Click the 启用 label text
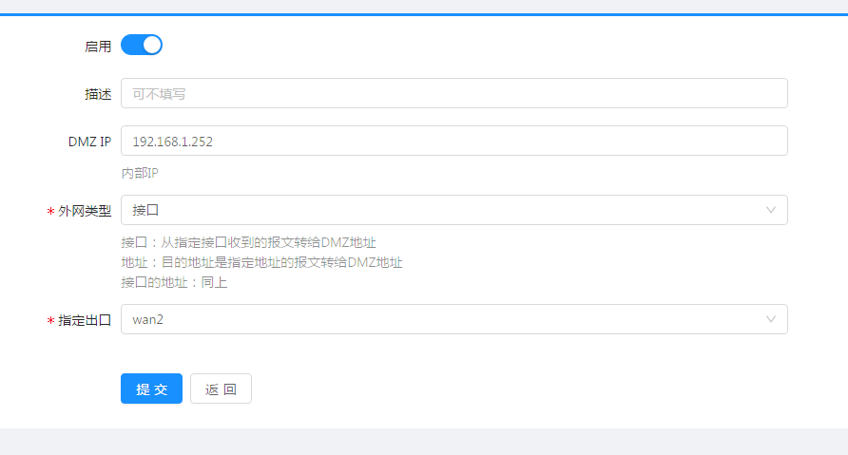 [x=98, y=47]
